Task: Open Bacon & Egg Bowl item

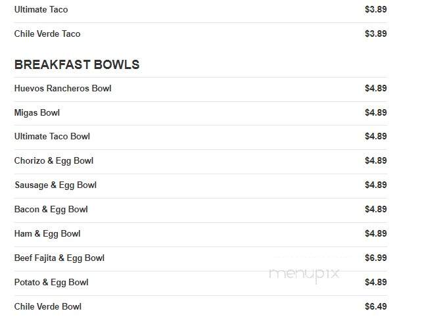Action: click(51, 210)
